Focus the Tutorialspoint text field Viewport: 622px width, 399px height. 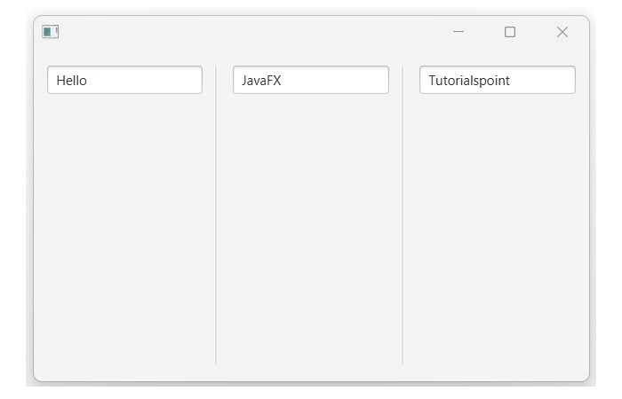pos(498,80)
